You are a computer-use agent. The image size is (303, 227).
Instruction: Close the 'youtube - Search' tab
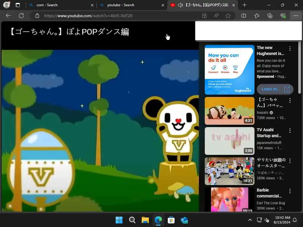tap(163, 5)
